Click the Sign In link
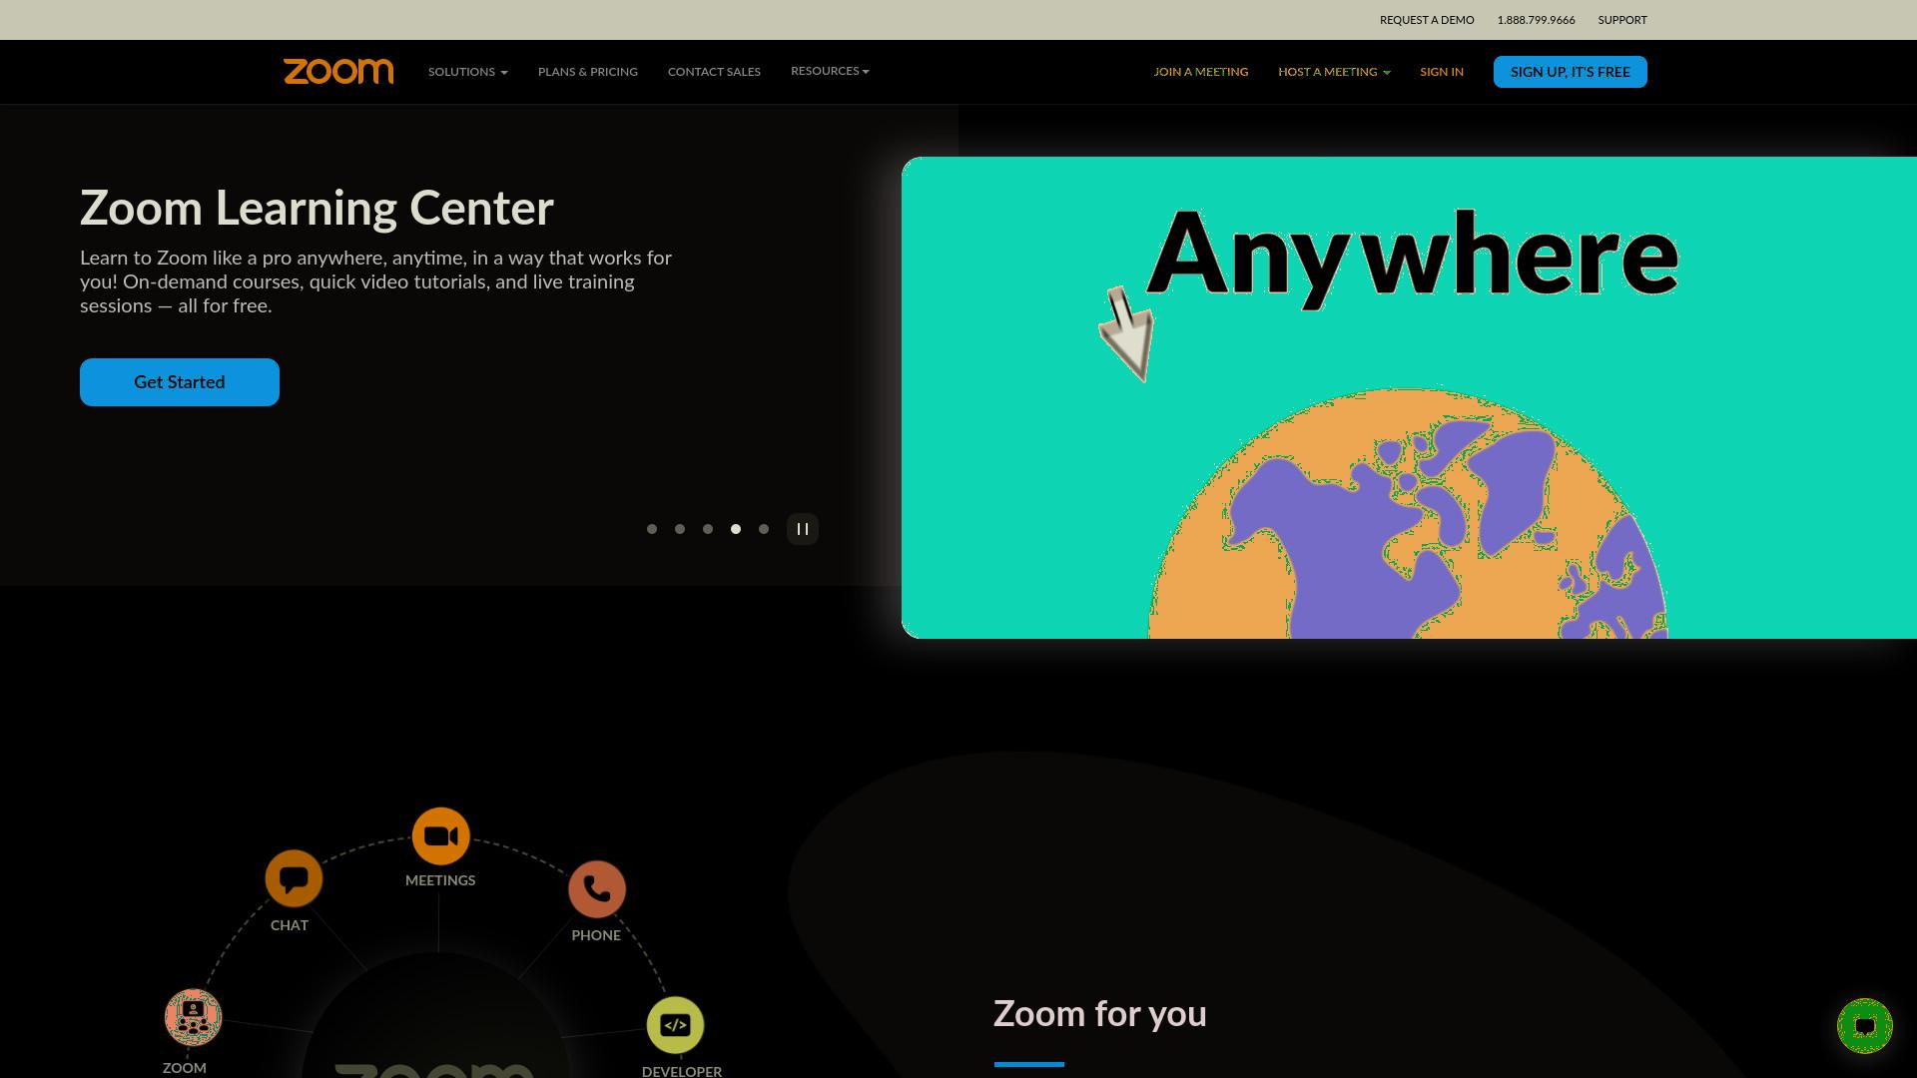 pyautogui.click(x=1442, y=72)
